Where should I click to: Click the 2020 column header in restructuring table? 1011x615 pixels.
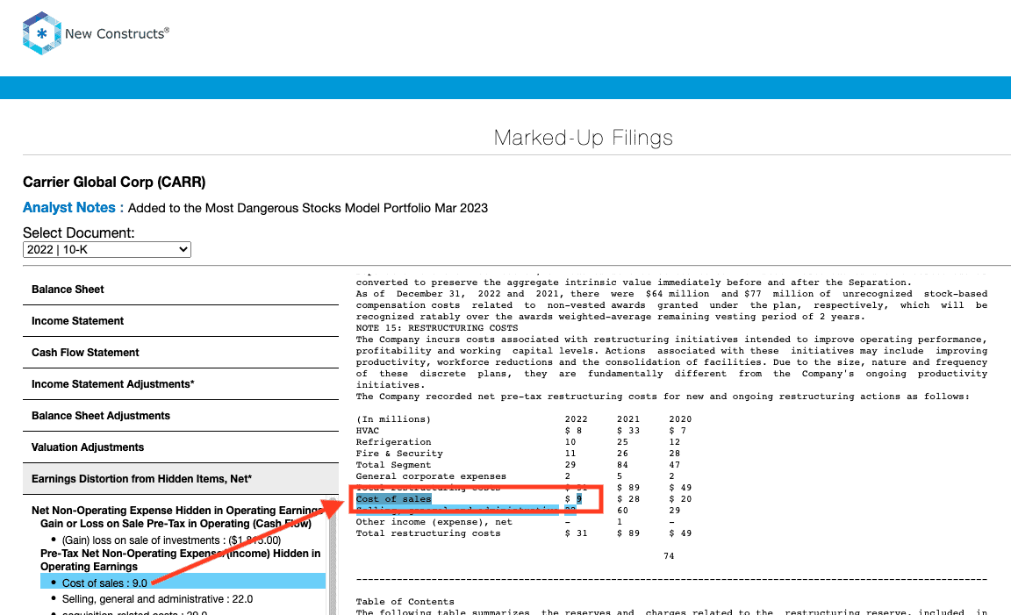[x=680, y=419]
